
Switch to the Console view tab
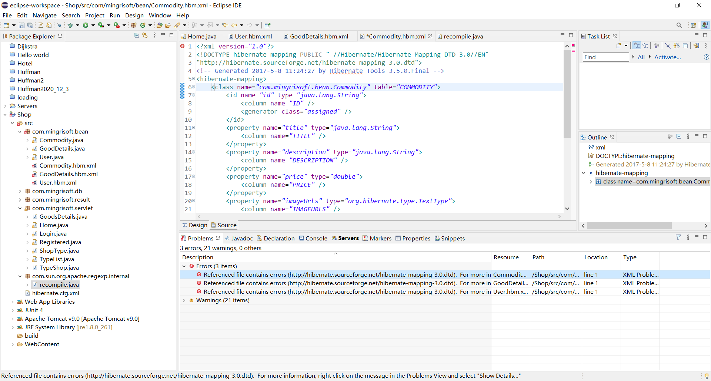[313, 238]
